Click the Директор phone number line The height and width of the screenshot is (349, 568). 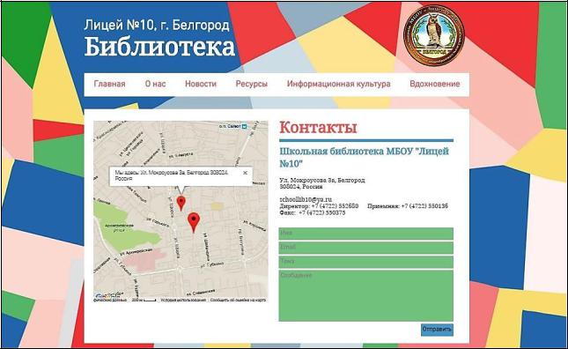click(319, 206)
